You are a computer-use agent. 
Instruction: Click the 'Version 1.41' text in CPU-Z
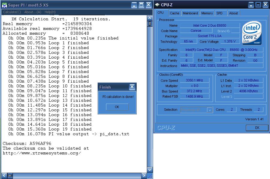[254, 119]
